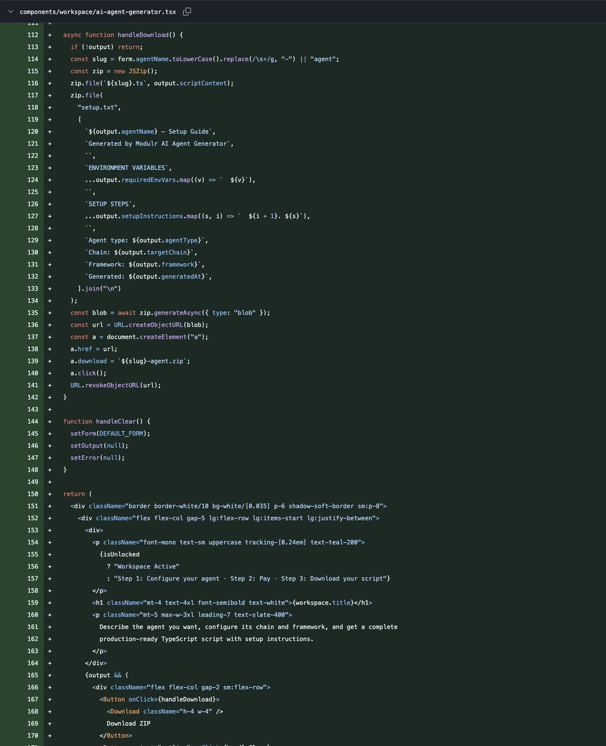Click the setupInstructions.map code line
The width and height of the screenshot is (606, 746).
click(198, 216)
